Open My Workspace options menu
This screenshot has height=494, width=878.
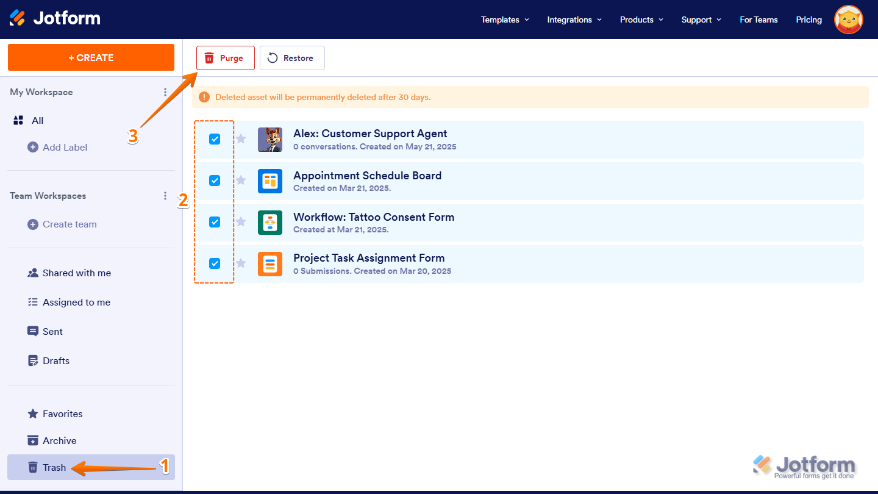165,92
